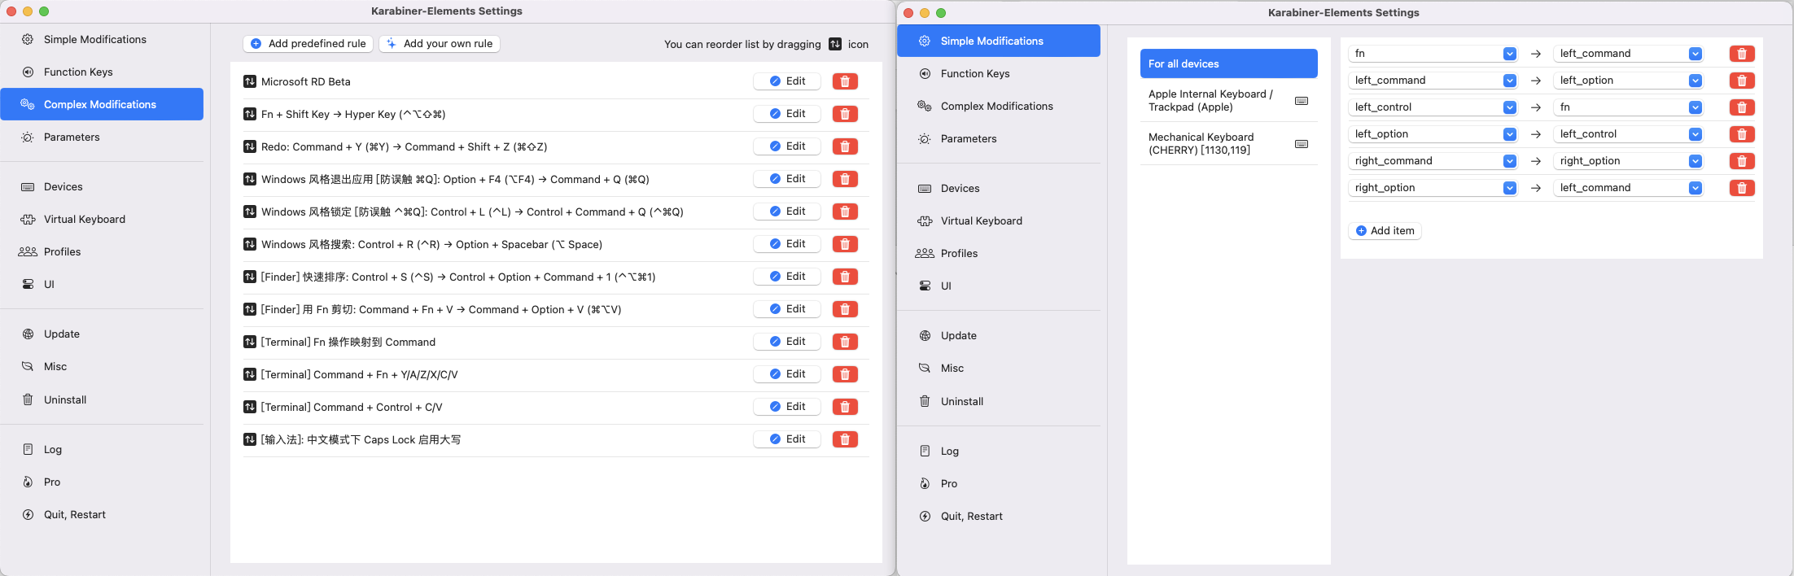Open the left_control target dropdown
Image resolution: width=1794 pixels, height=576 pixels.
point(1695,134)
